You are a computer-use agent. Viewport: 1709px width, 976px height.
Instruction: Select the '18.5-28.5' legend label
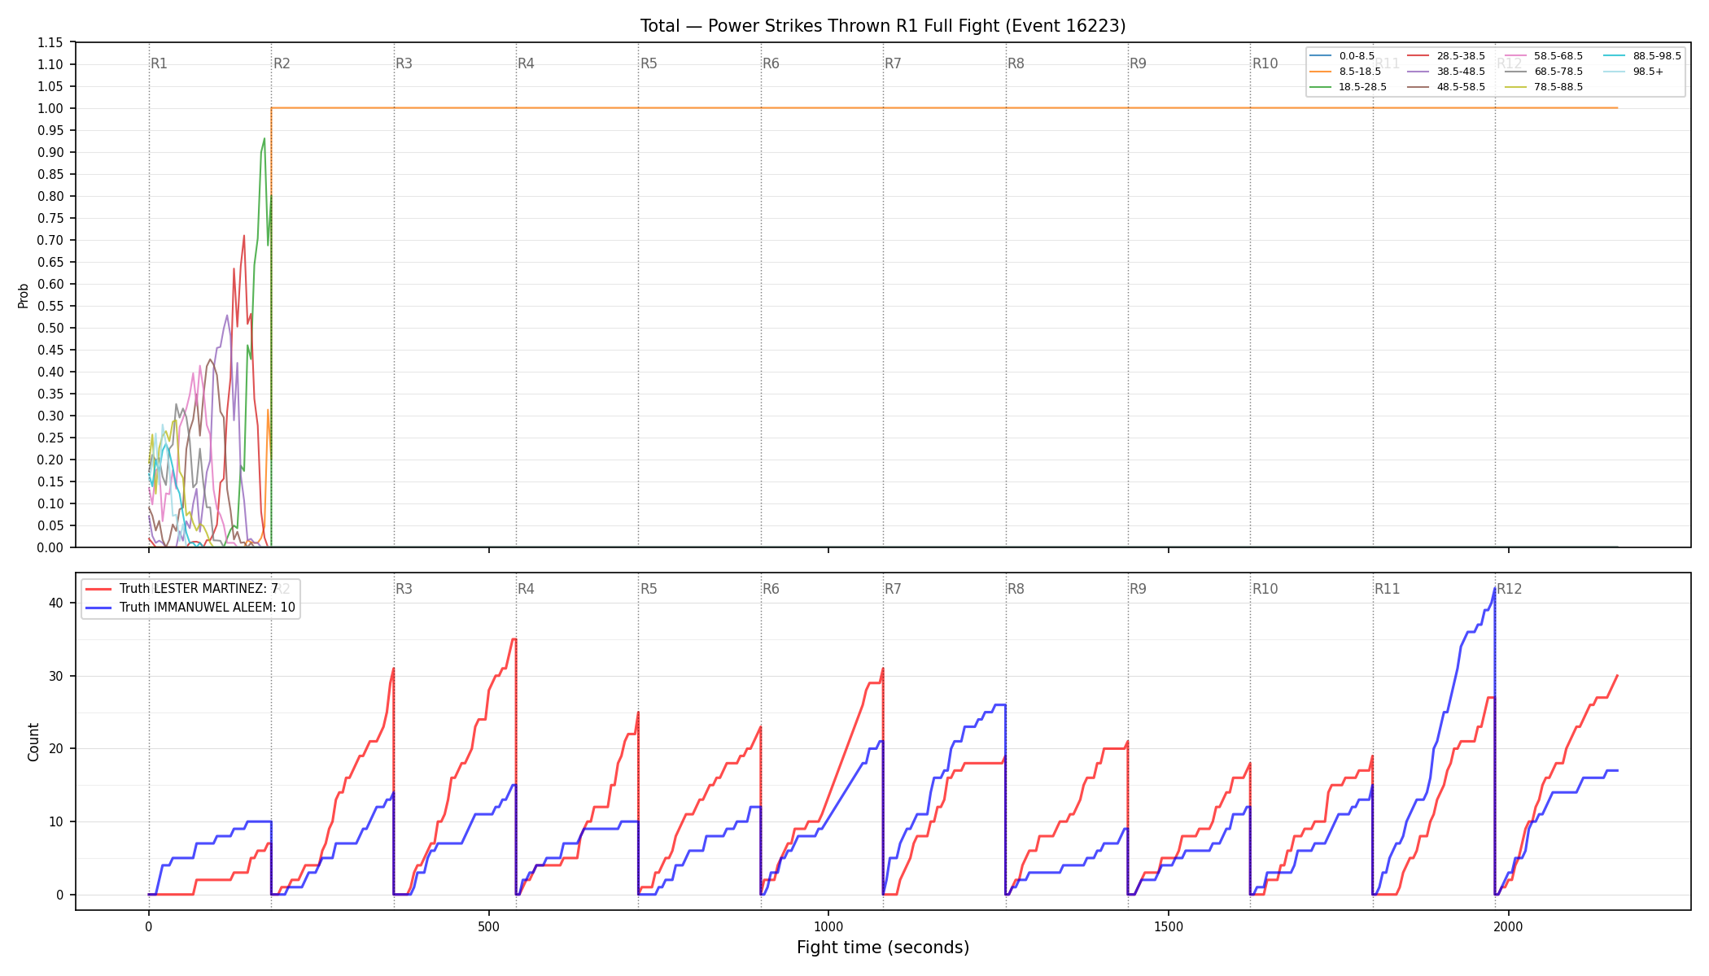1363,87
